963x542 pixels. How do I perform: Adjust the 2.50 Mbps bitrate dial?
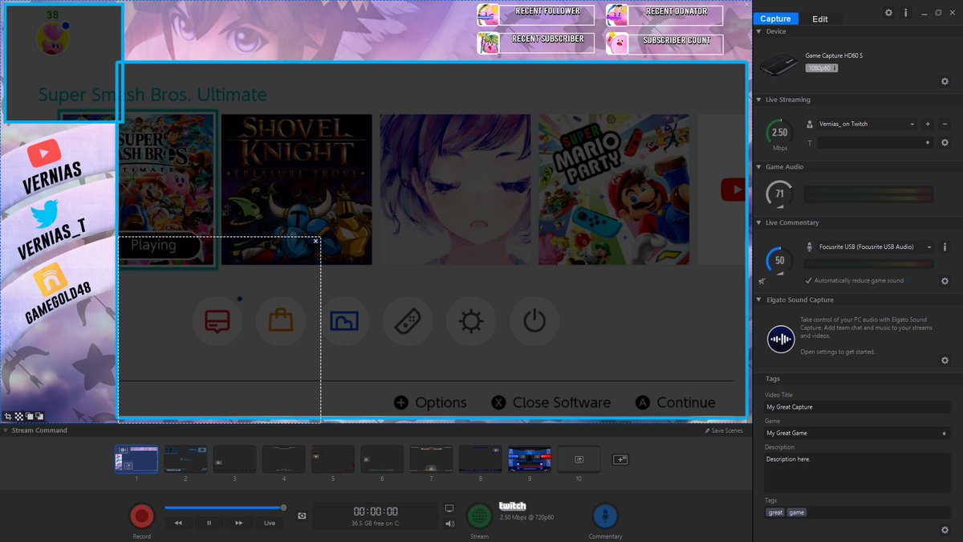[778, 132]
